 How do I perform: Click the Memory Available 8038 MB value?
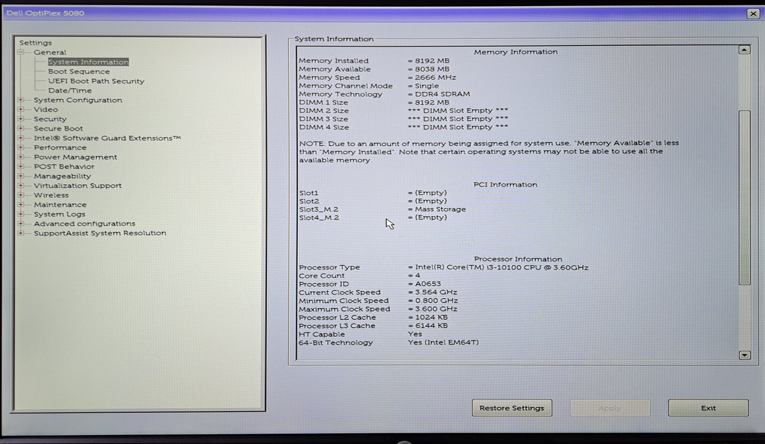(x=428, y=69)
